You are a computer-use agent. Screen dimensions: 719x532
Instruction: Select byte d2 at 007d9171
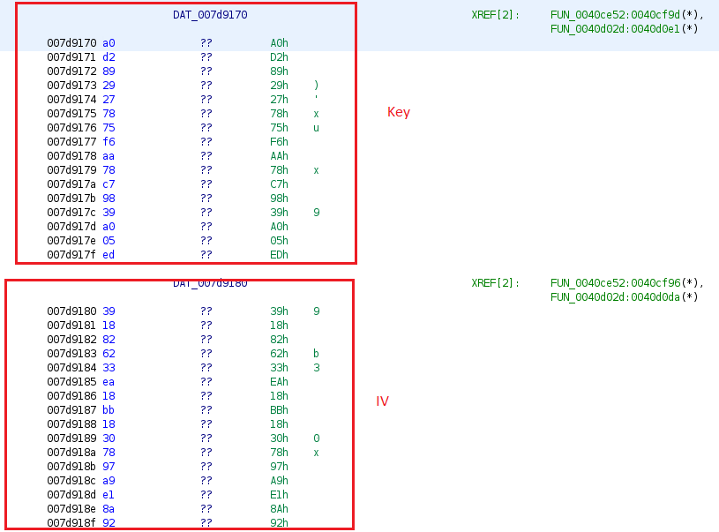point(109,57)
